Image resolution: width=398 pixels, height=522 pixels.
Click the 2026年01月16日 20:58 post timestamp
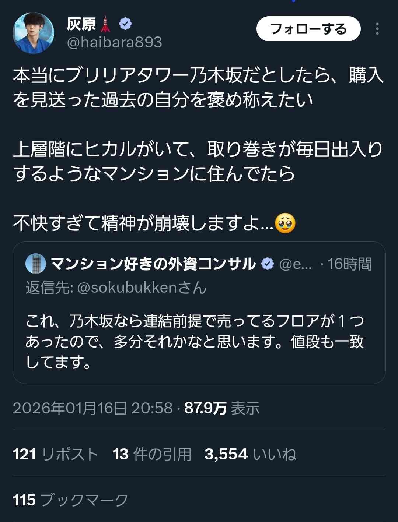click(x=92, y=408)
